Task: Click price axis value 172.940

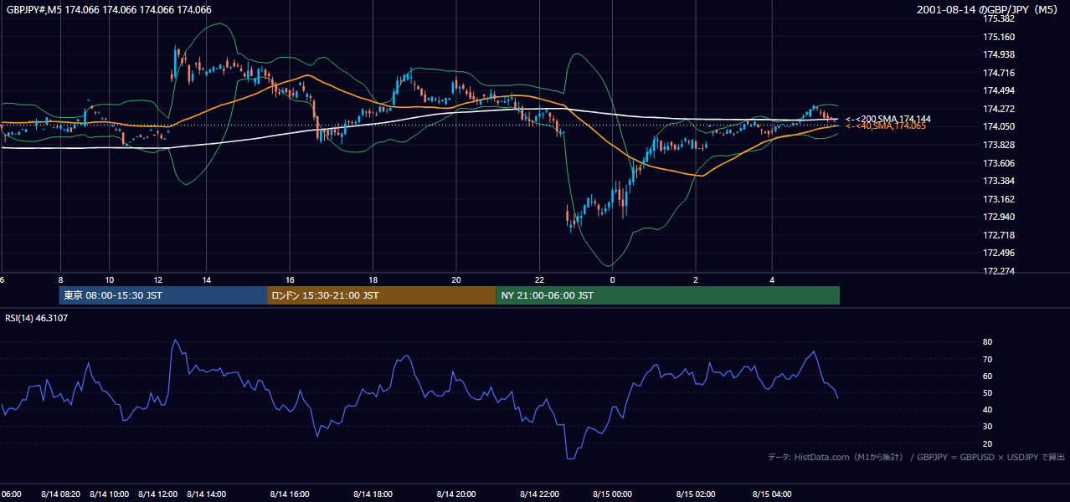Action: 999,217
